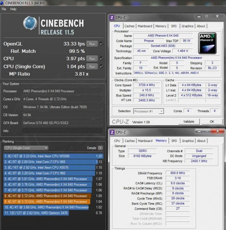Switch to Mainboard tab in lower CPU-Z window
Image resolution: width=226 pixels, height=230 pixels.
[x=145, y=141]
